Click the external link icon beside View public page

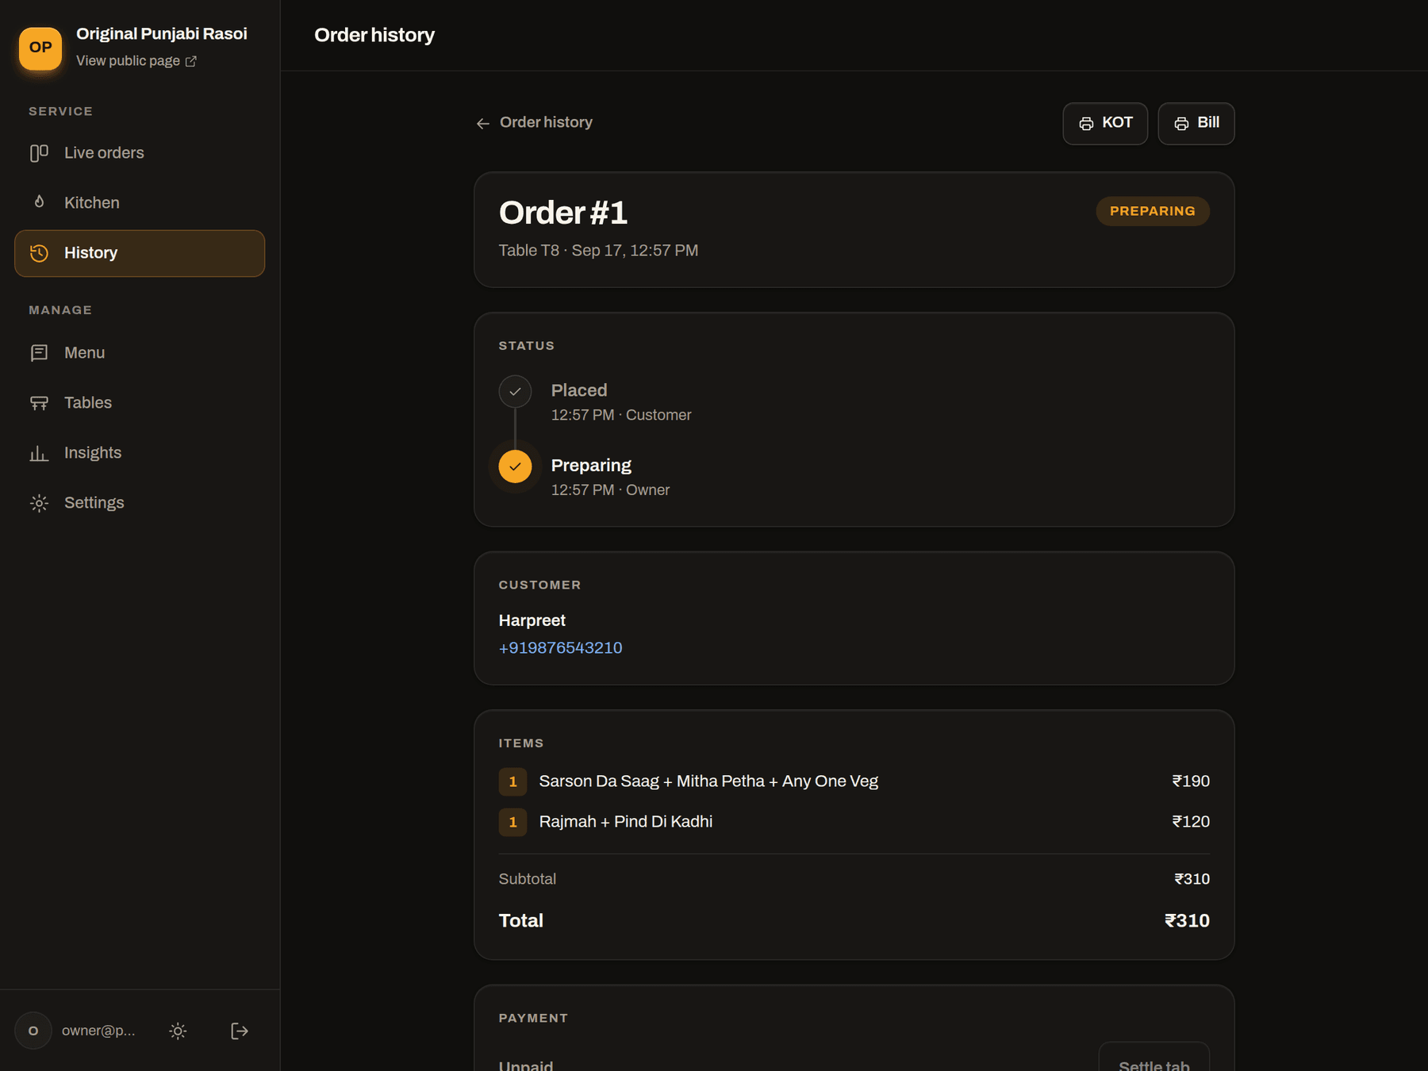tap(190, 61)
